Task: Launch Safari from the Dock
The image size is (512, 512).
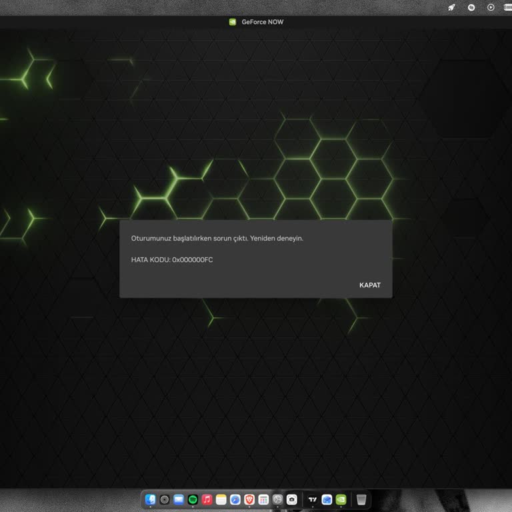Action: pos(235,499)
